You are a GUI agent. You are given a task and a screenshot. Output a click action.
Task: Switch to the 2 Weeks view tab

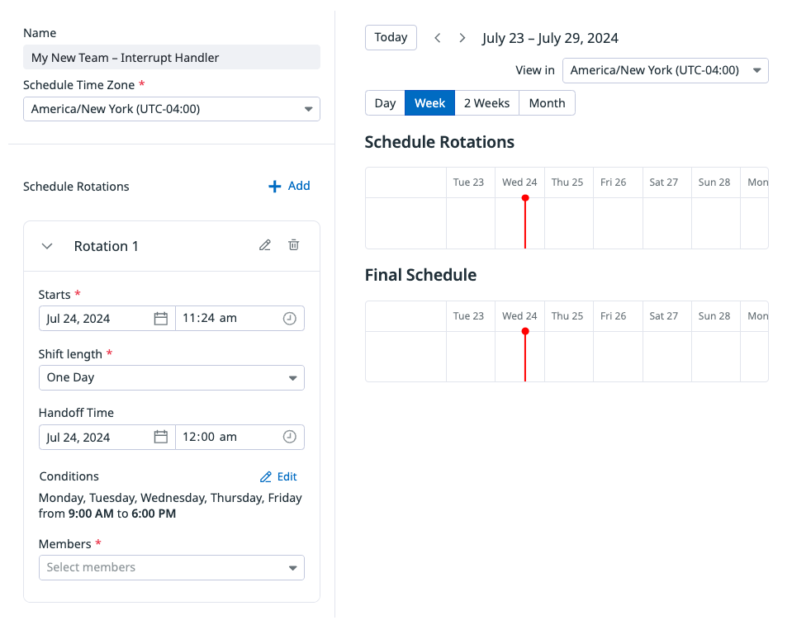pos(487,103)
